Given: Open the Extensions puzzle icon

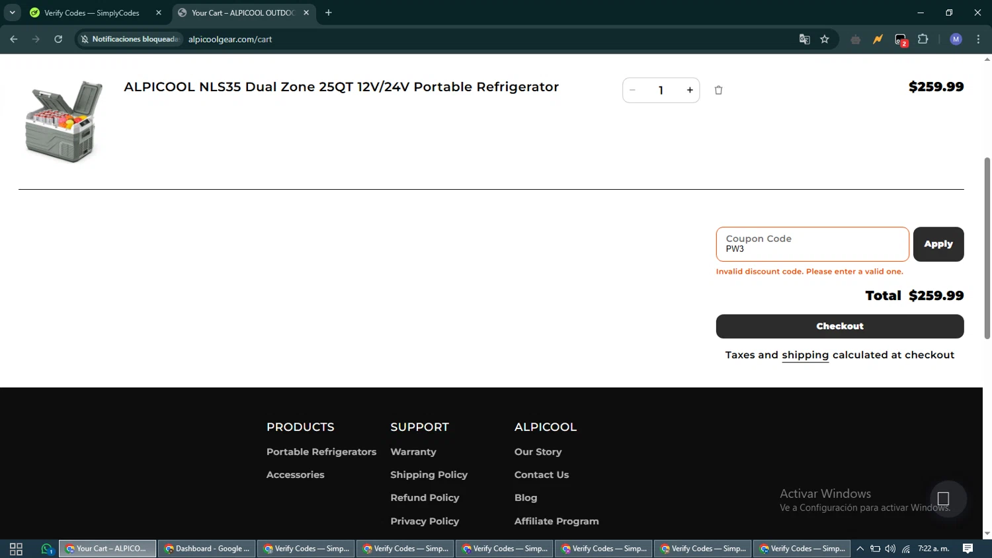Looking at the screenshot, I should coord(923,39).
